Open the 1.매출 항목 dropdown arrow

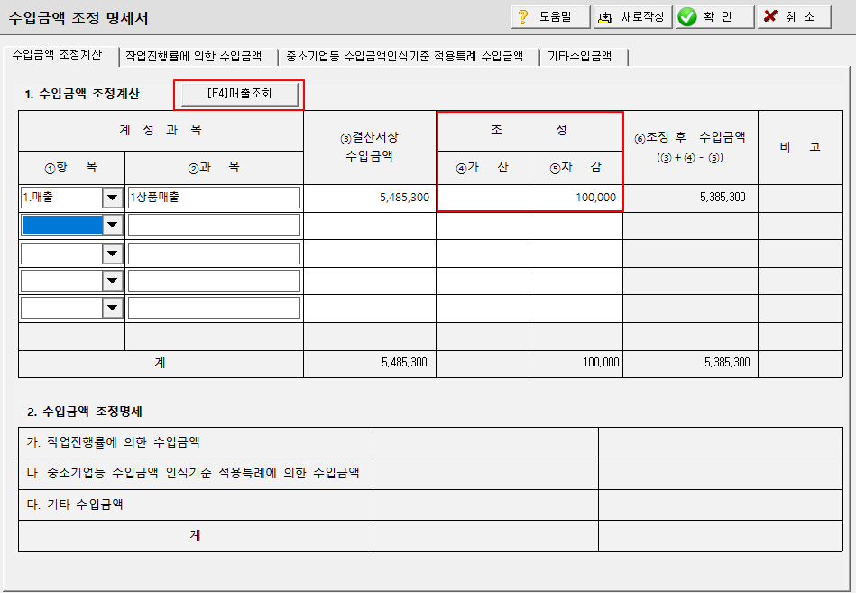click(x=112, y=198)
